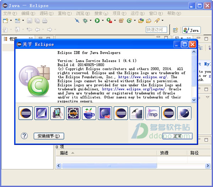
Task: Click the Open Type icon
Action: pyautogui.click(x=141, y=21)
